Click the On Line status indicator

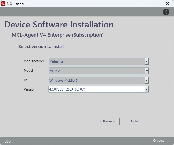pyautogui.click(x=159, y=141)
